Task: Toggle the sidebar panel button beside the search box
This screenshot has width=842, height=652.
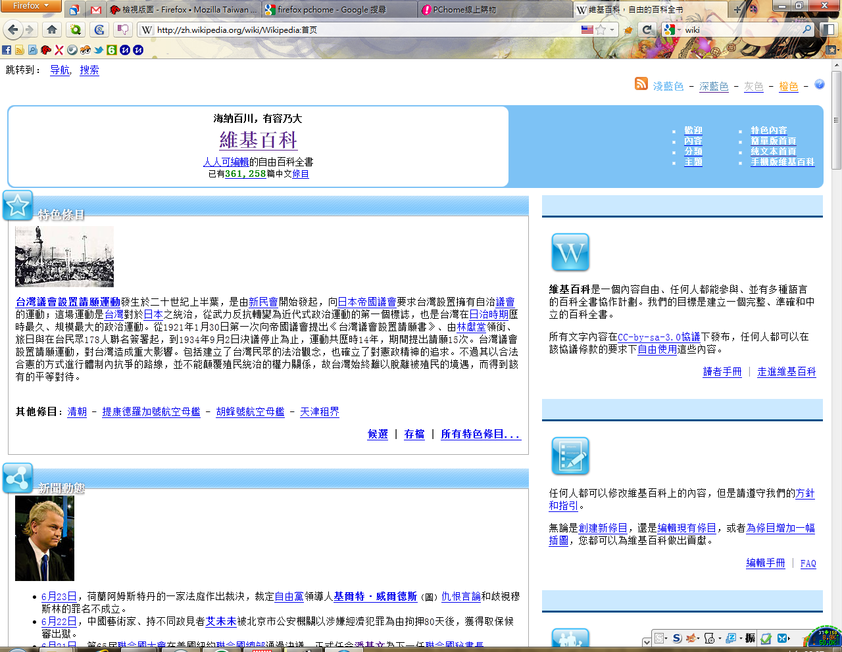Action: [x=828, y=30]
